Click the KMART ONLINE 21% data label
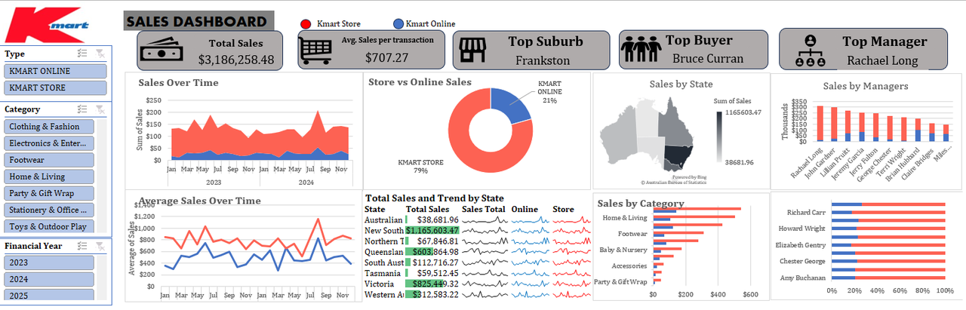 (x=549, y=91)
